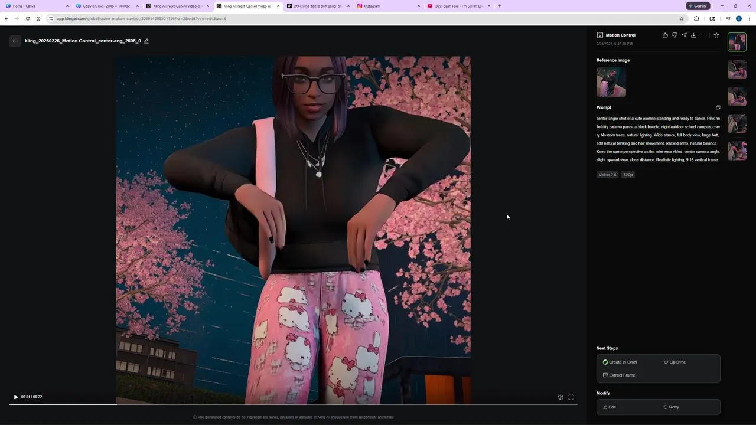Viewport: 756px width, 425px height.
Task: Open a new browser tab
Action: click(500, 6)
